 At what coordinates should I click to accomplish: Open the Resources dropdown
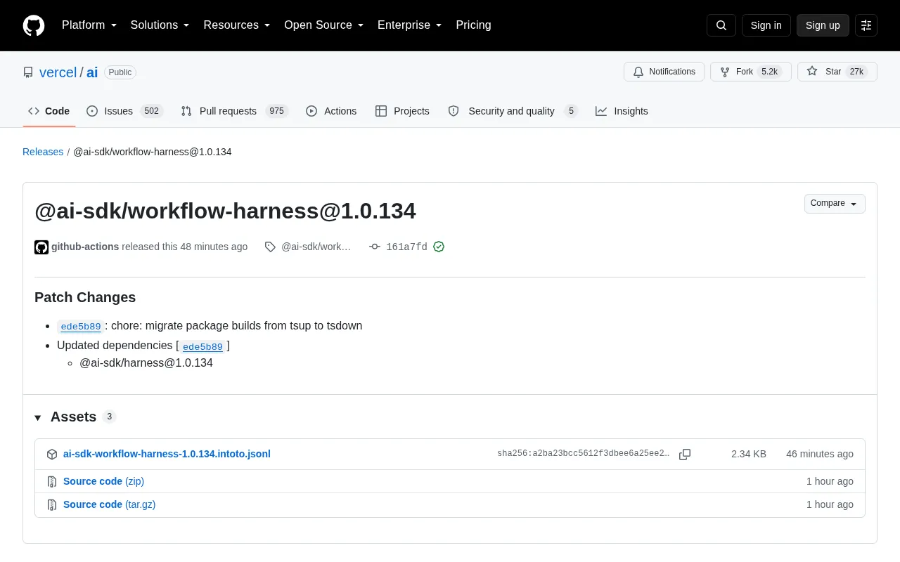pyautogui.click(x=237, y=25)
